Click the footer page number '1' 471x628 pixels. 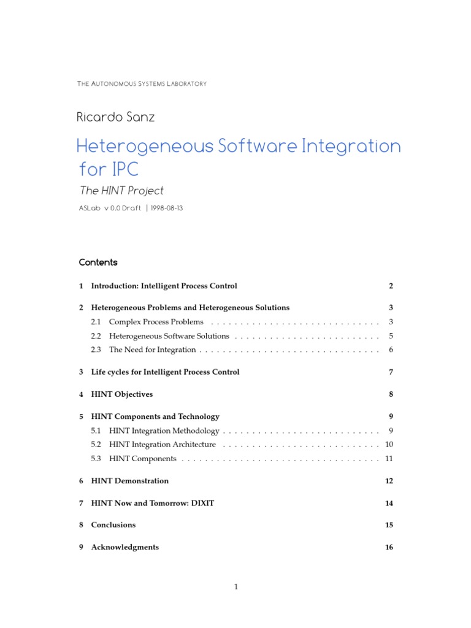coord(236,587)
